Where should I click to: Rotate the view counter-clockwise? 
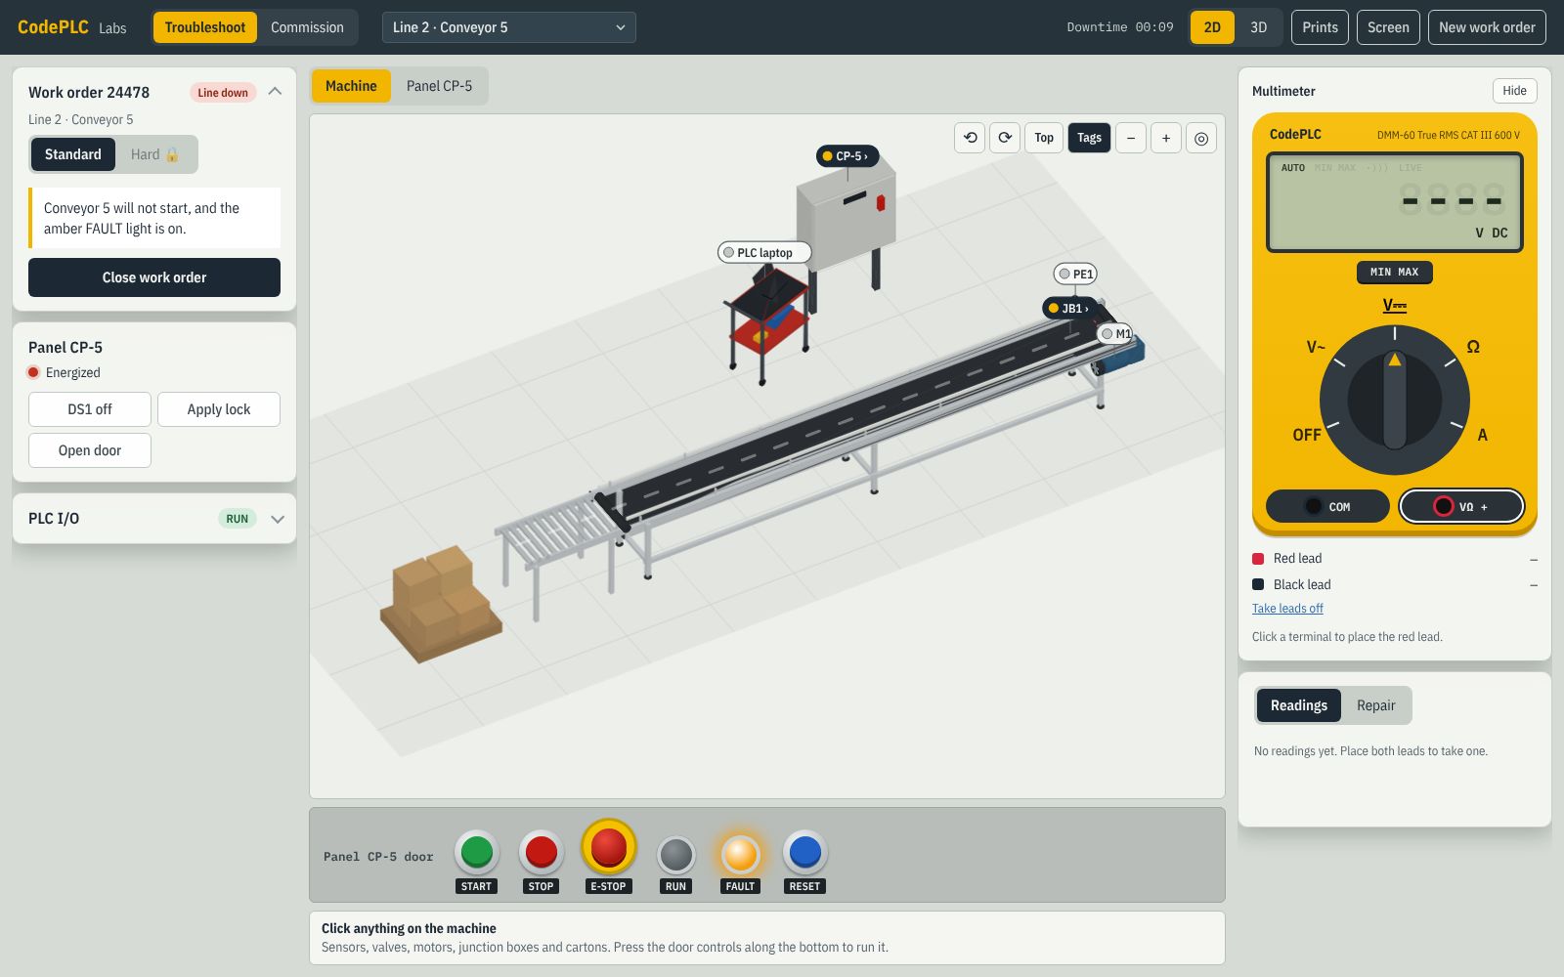pyautogui.click(x=970, y=138)
